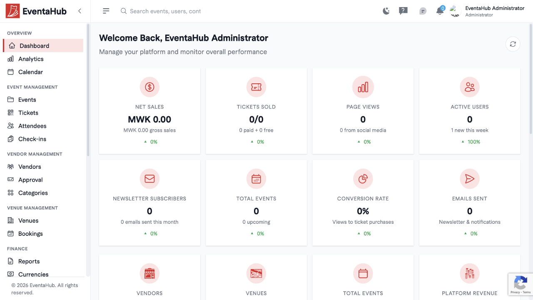This screenshot has width=533, height=300.
Task: Open the reCAPTCHA Terms link
Action: click(x=527, y=292)
